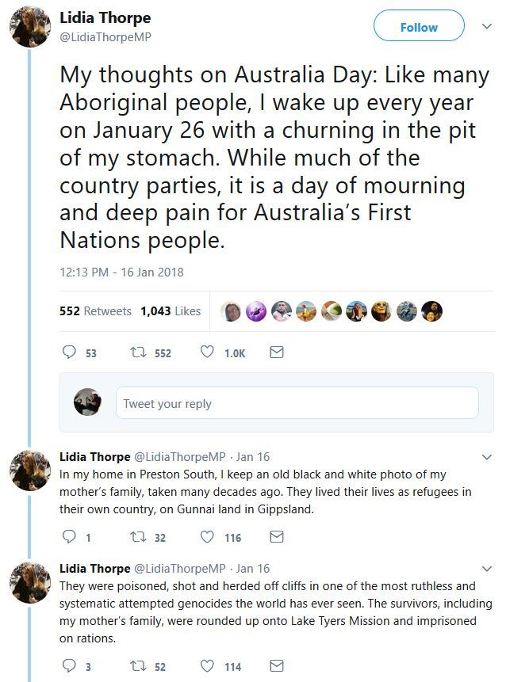This screenshot has height=682, width=506.
Task: Like the main tweet with 1.0K likes
Action: point(208,352)
